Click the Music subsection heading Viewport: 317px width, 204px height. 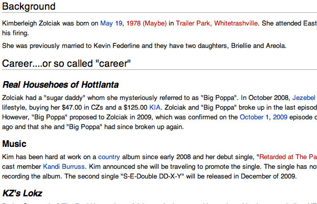tap(14, 144)
